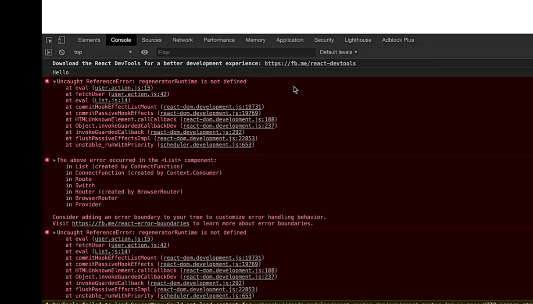Open the Lighthouse tab

pyautogui.click(x=358, y=40)
